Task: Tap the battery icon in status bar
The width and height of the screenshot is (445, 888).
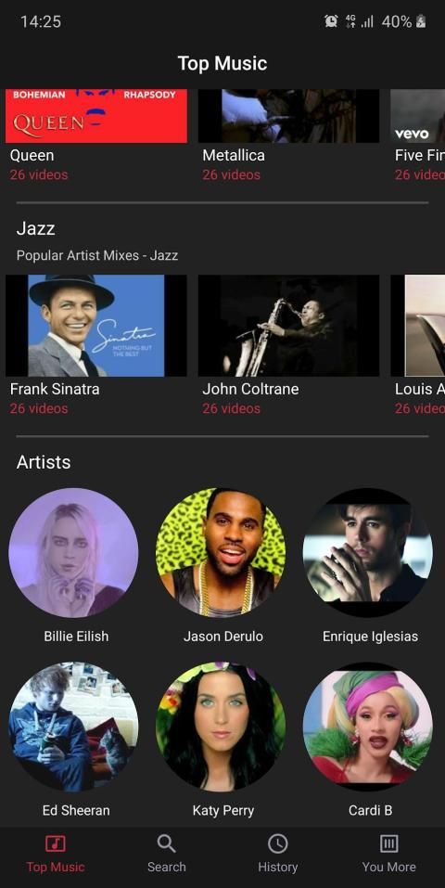Action: [x=421, y=21]
